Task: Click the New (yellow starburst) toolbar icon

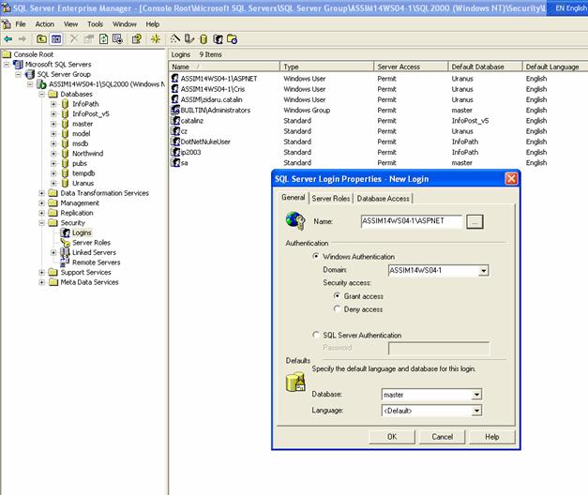Action: click(x=156, y=39)
